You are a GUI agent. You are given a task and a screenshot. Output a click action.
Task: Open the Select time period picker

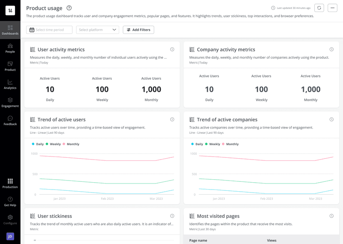[x=49, y=30]
